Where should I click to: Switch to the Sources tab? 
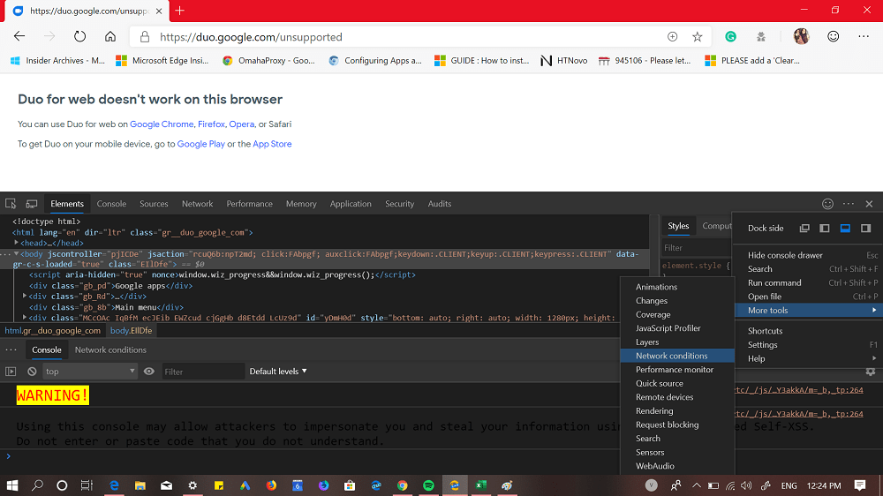[x=154, y=204]
